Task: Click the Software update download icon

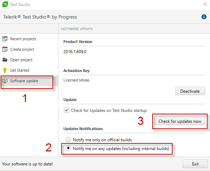Action: 5,81
